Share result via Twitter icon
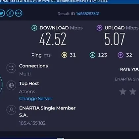 pos(2,13)
